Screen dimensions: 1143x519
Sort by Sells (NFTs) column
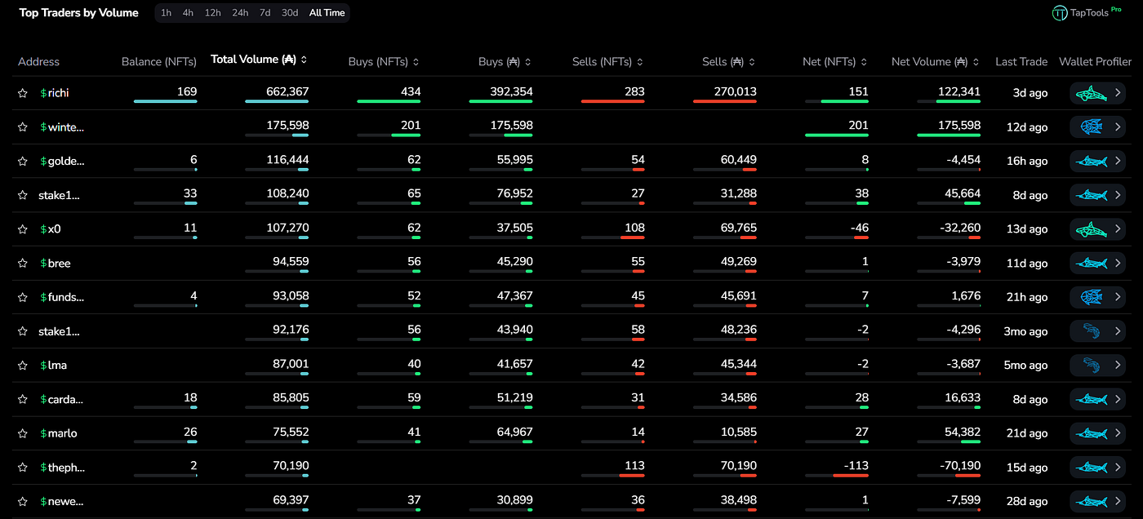point(608,61)
